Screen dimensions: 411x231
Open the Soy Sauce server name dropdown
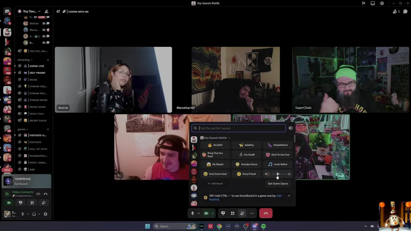(x=30, y=11)
